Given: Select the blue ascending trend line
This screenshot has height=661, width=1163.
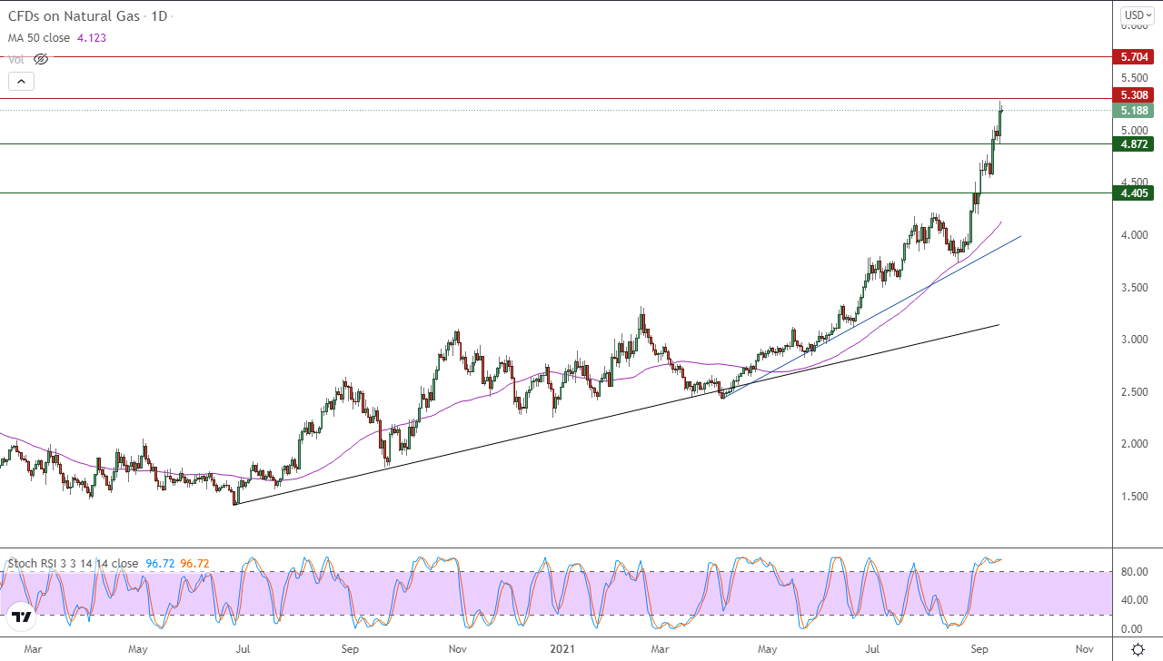Looking at the screenshot, I should pos(872,316).
